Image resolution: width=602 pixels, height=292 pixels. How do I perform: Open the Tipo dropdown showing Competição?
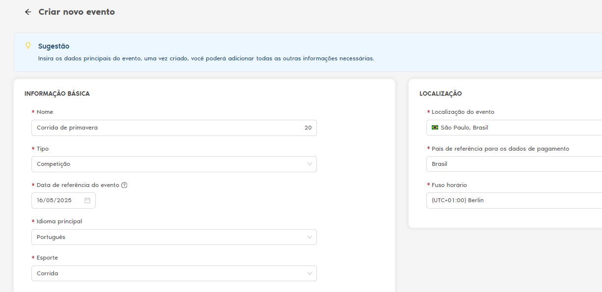[167, 164]
